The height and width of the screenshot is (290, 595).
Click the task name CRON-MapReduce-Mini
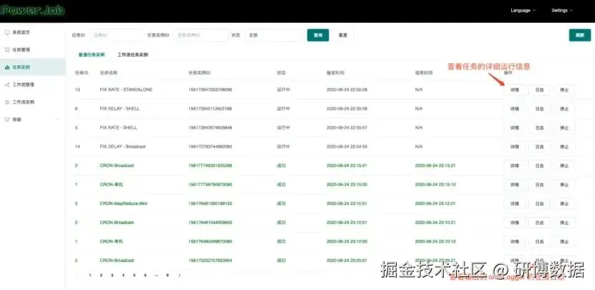(123, 203)
